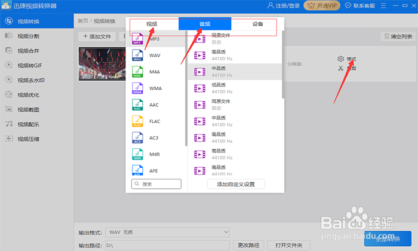Open the 输出格式 WAV dropdown
Screen dimensions: 418x251
tap(168, 232)
